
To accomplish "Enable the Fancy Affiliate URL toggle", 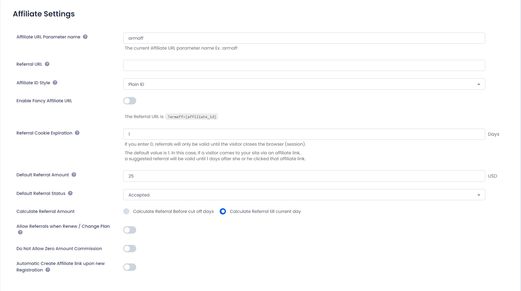I will [x=130, y=101].
